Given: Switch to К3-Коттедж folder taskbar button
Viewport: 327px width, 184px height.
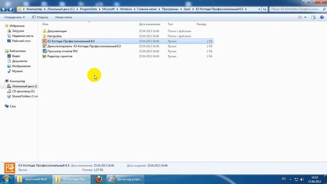Looking at the screenshot, I should pos(72,179).
